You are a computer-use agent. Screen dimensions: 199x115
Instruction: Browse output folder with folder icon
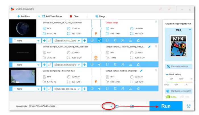[x=117, y=106]
